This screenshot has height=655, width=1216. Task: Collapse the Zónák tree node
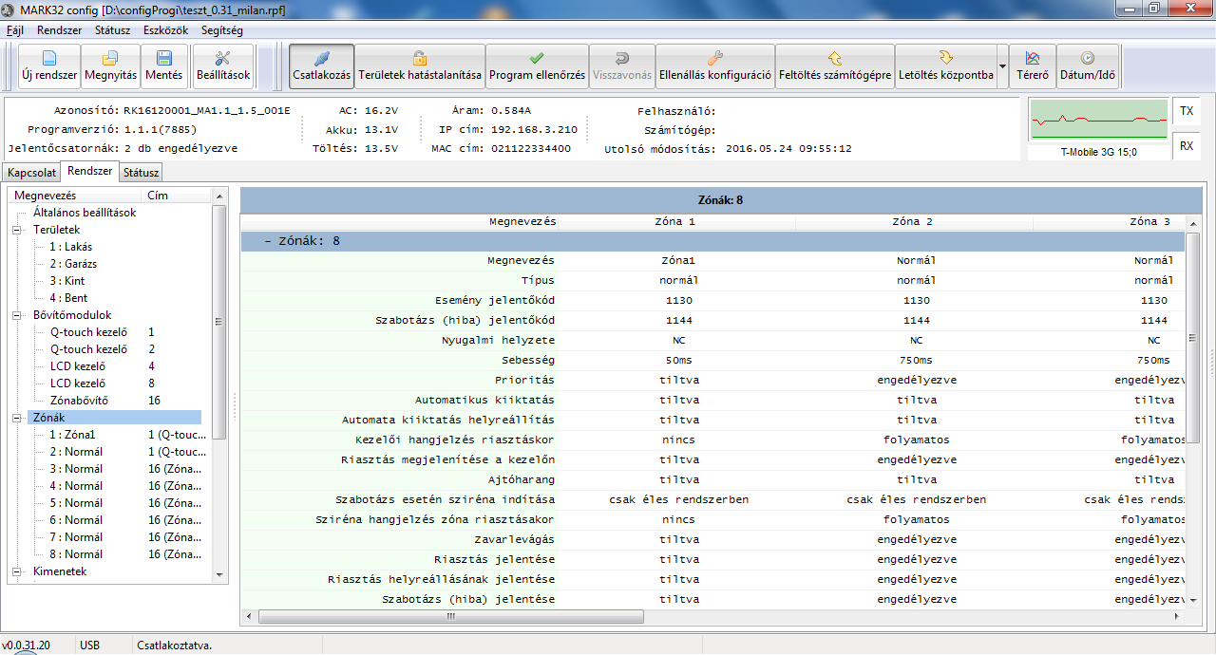tap(16, 418)
